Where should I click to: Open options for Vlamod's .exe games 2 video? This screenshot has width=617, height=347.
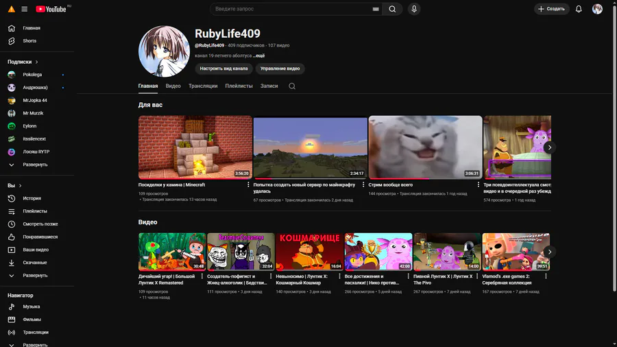point(546,276)
